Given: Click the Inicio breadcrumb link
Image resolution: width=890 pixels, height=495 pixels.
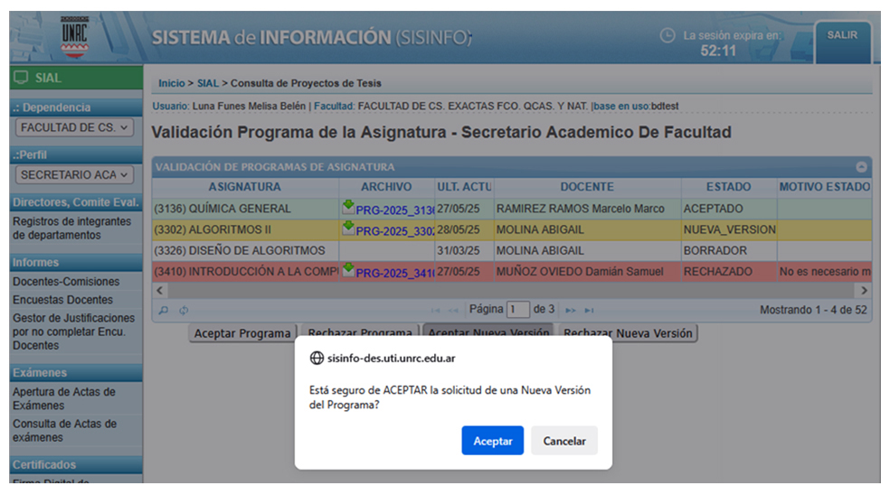Looking at the screenshot, I should pyautogui.click(x=171, y=83).
